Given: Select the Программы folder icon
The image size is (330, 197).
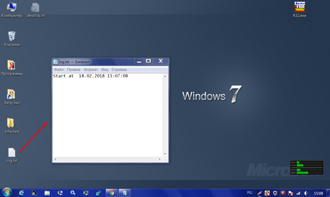Looking at the screenshot, I should coord(12,68).
